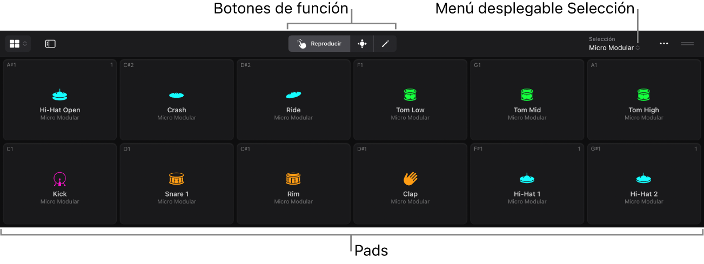Select the pencil edit function button
Screen dimensions: 704x264
click(385, 44)
